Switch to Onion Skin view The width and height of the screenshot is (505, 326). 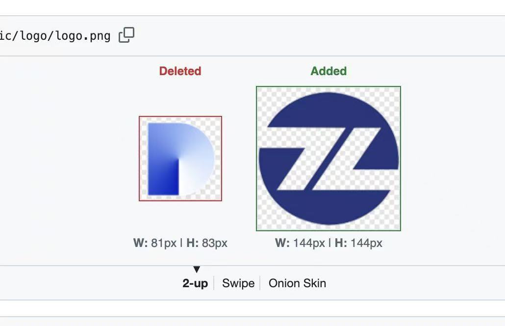(x=297, y=283)
